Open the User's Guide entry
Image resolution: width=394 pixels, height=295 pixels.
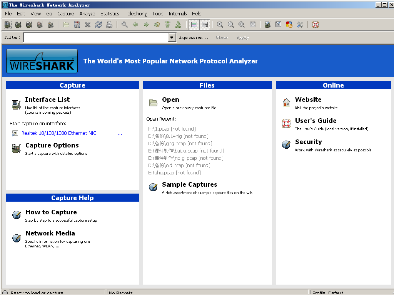(x=316, y=121)
